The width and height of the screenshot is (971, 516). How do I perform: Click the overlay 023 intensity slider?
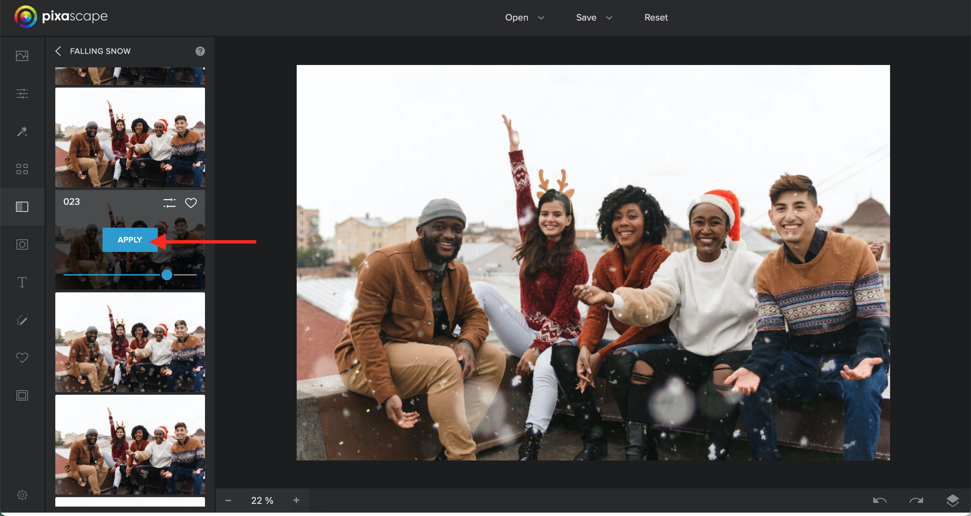(x=167, y=275)
